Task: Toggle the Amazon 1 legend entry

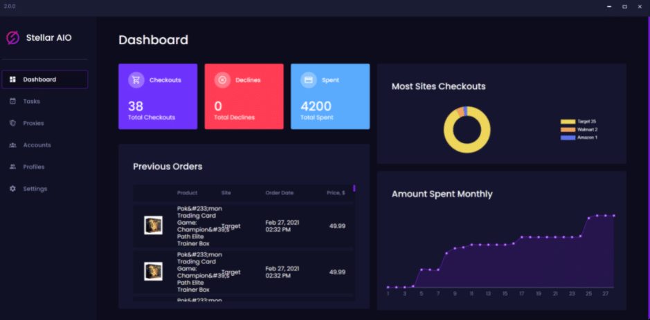Action: point(579,138)
